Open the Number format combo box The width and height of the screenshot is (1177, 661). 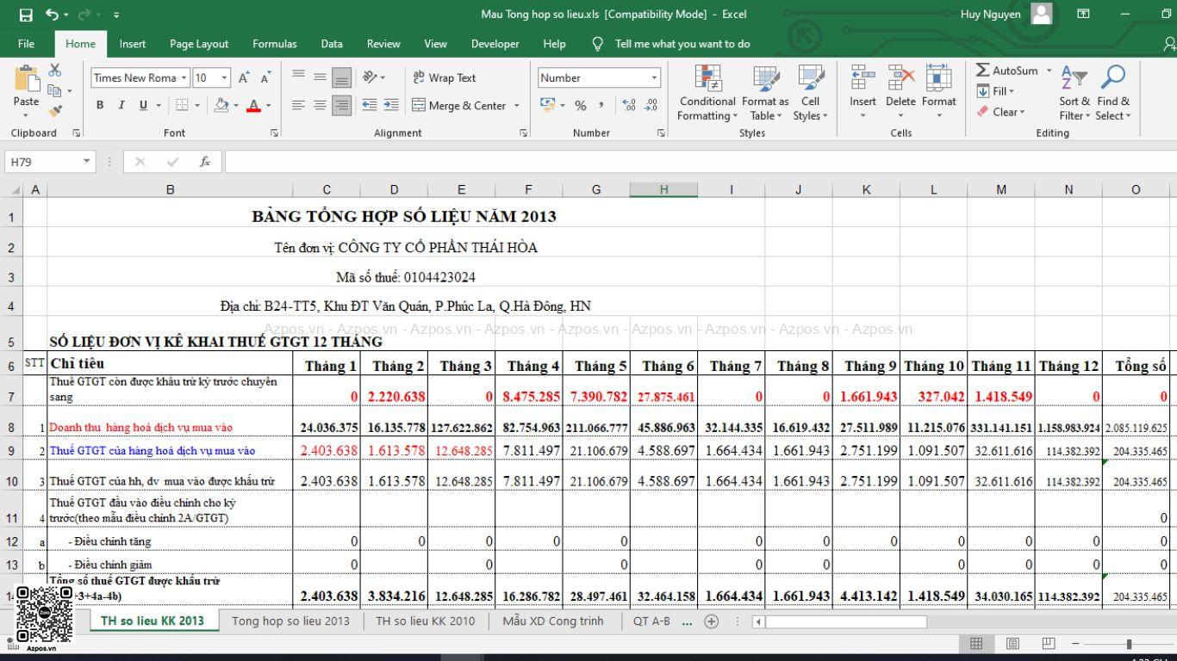(599, 77)
